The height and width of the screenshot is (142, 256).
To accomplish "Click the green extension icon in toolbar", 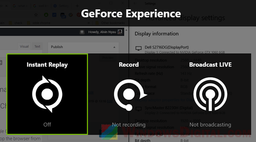I will coord(46,15).
